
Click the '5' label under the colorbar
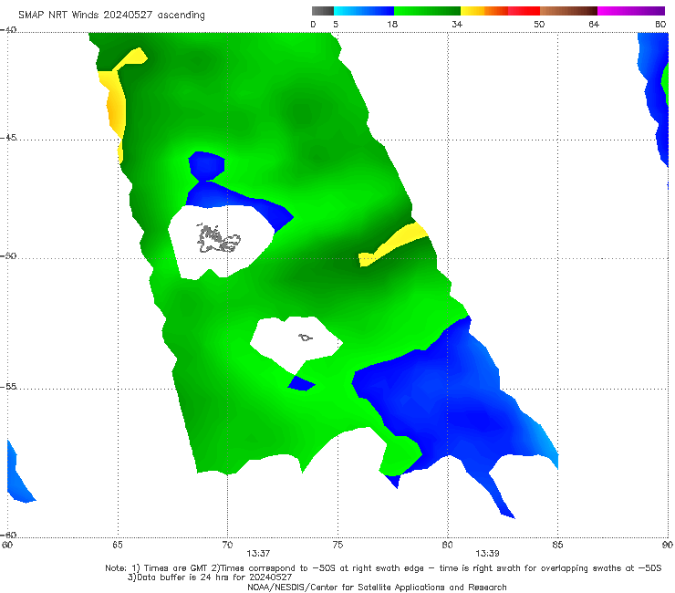[x=336, y=25]
